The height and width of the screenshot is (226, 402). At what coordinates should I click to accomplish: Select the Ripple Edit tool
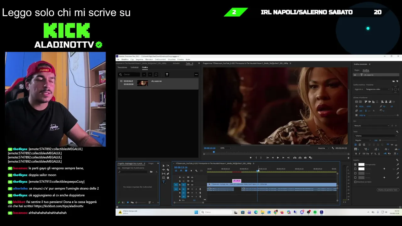[163, 169]
